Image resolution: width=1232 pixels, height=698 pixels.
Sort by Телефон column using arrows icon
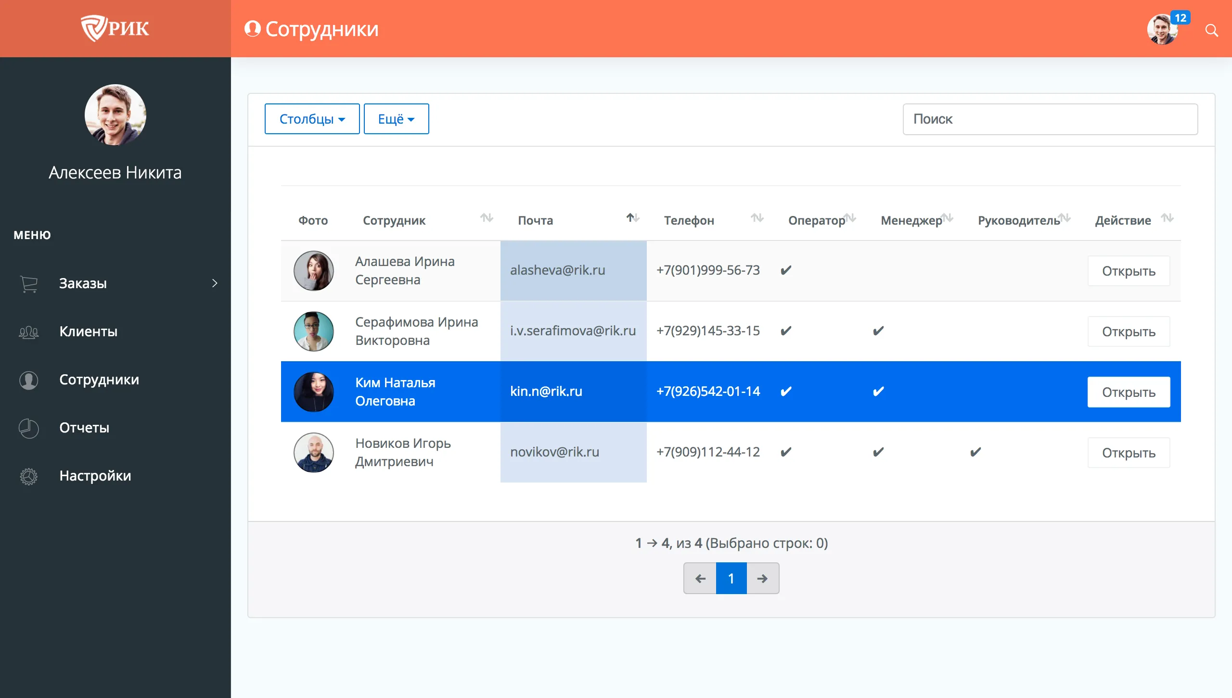[757, 218]
